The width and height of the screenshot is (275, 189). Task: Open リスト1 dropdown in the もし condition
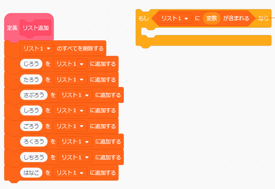click(x=175, y=18)
